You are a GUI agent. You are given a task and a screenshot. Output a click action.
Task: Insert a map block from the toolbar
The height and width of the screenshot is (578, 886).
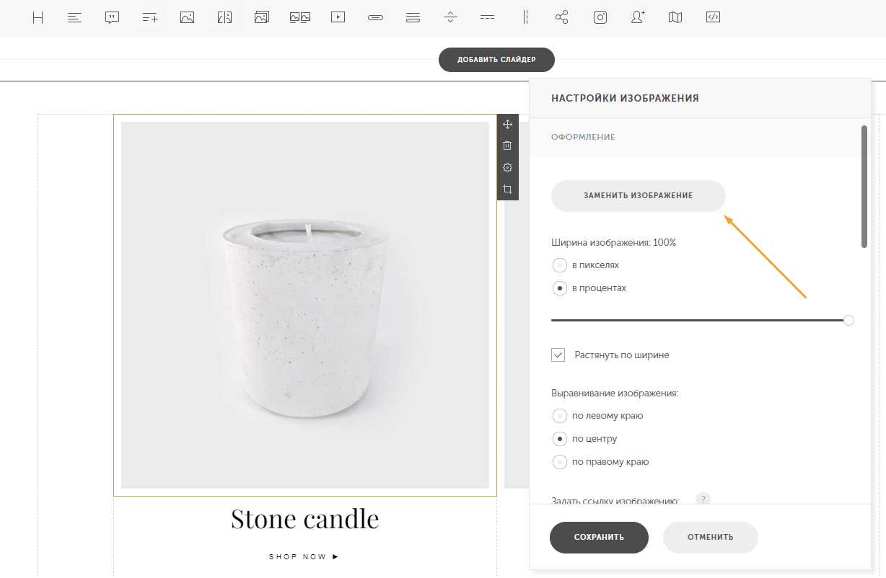pos(675,18)
